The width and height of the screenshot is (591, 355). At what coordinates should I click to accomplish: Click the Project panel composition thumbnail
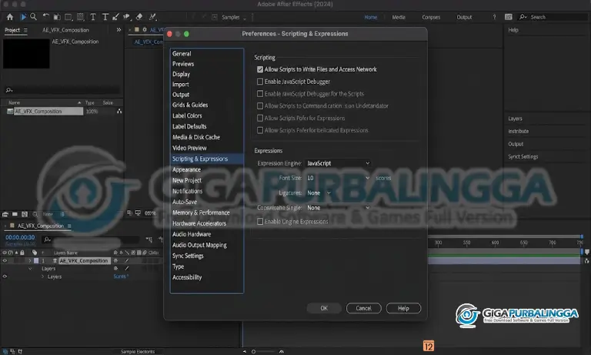coord(26,54)
